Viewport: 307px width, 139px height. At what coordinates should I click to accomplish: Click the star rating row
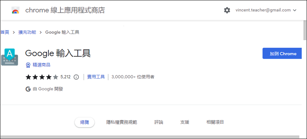click(42, 77)
